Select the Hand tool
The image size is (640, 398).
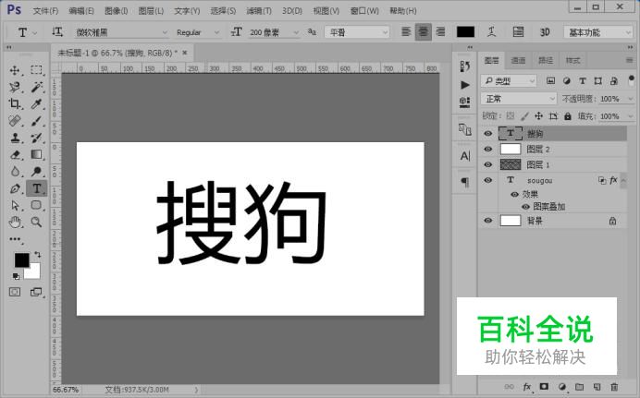point(15,222)
